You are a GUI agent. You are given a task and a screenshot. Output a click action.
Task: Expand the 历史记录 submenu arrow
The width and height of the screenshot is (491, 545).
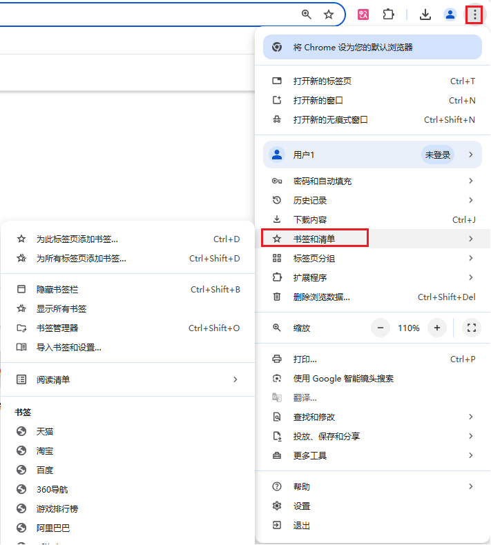[x=471, y=201]
